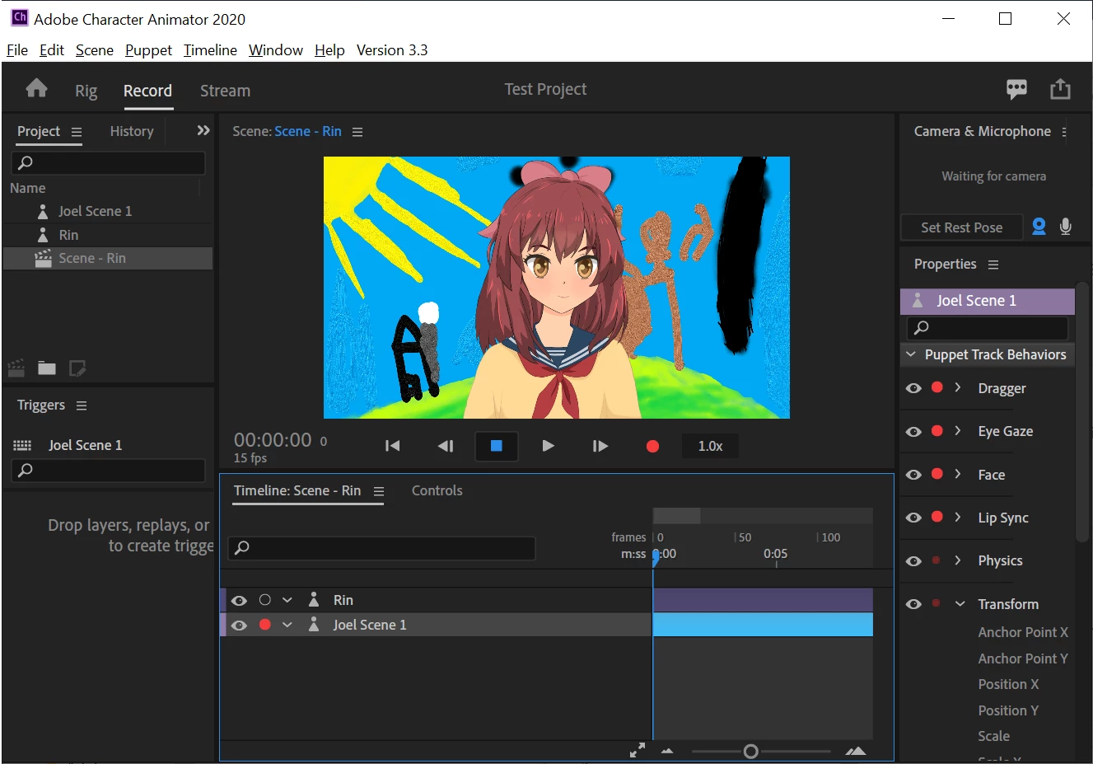Create a new folder in Project panel
Screen dimensions: 1093x764
[47, 368]
